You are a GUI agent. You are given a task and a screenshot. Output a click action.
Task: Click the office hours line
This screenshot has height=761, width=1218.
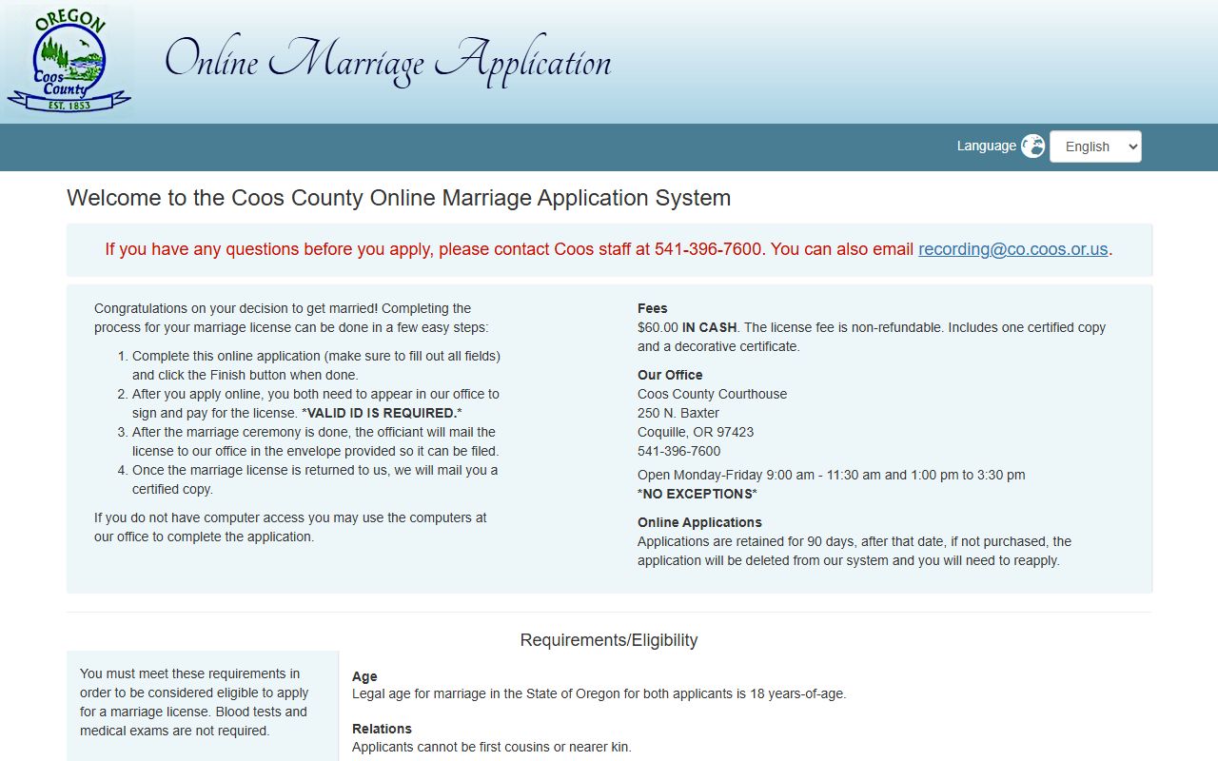click(x=832, y=475)
